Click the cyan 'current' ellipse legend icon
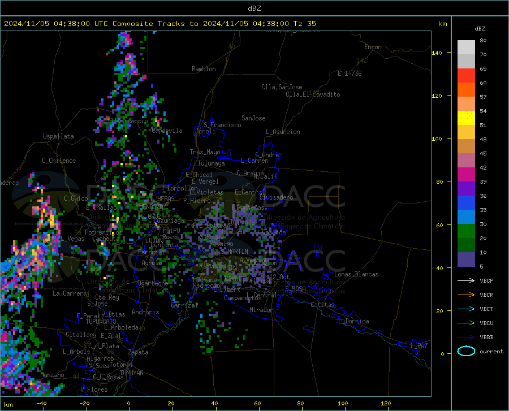This screenshot has height=411, width=509. pyautogui.click(x=466, y=351)
